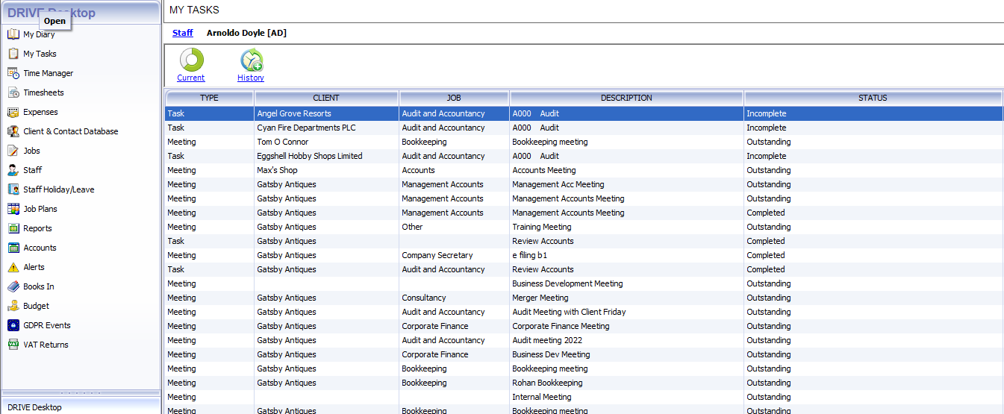This screenshot has height=414, width=1004.
Task: Click the Other job cell
Action: click(x=455, y=227)
